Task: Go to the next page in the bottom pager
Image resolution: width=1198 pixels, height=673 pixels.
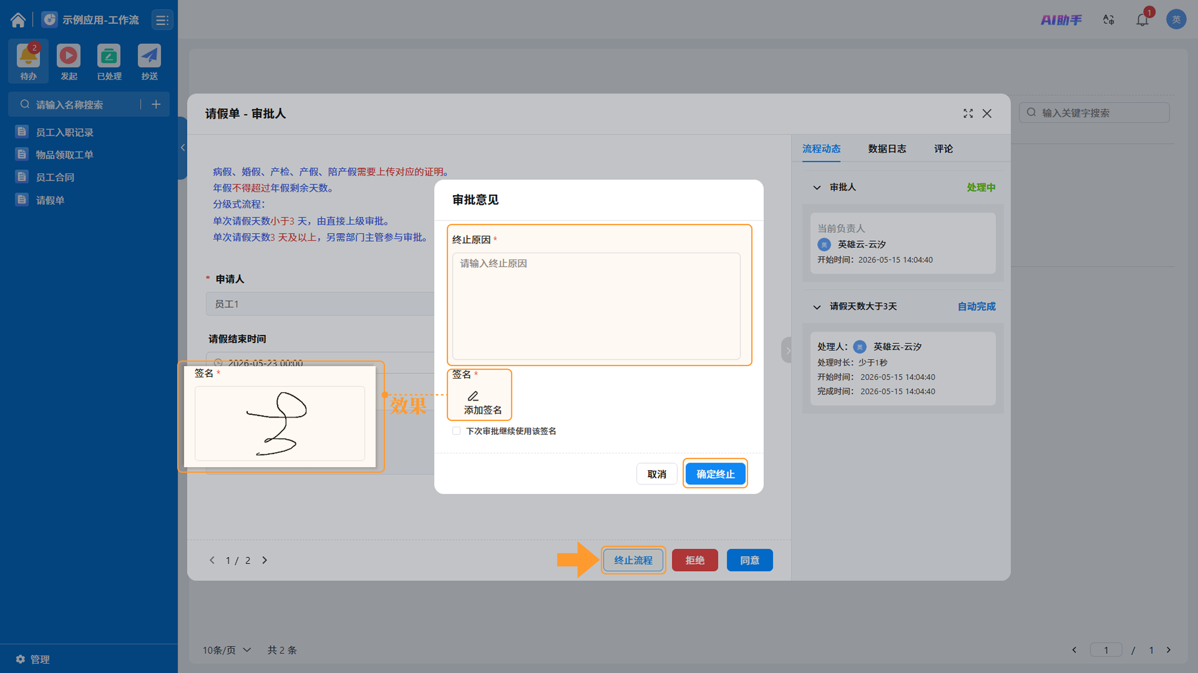Action: 1169,650
